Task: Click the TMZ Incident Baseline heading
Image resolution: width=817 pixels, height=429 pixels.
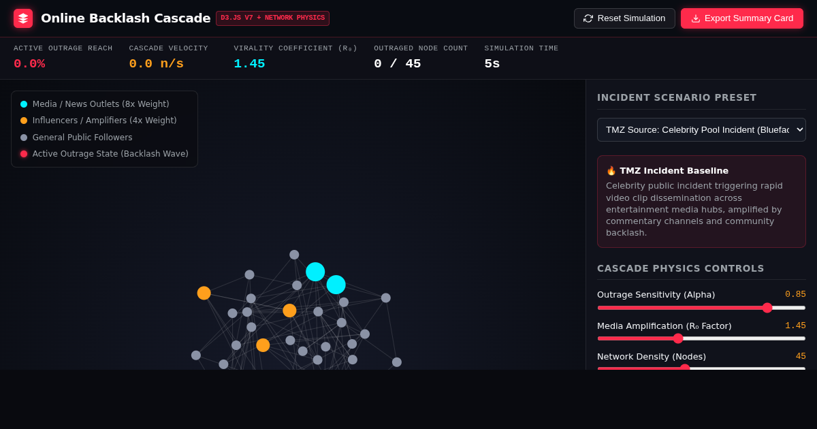Action: [674, 170]
